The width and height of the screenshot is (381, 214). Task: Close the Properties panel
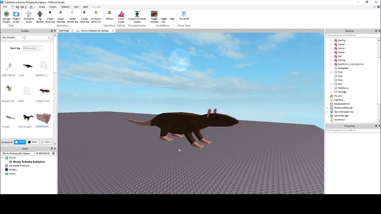click(379, 126)
